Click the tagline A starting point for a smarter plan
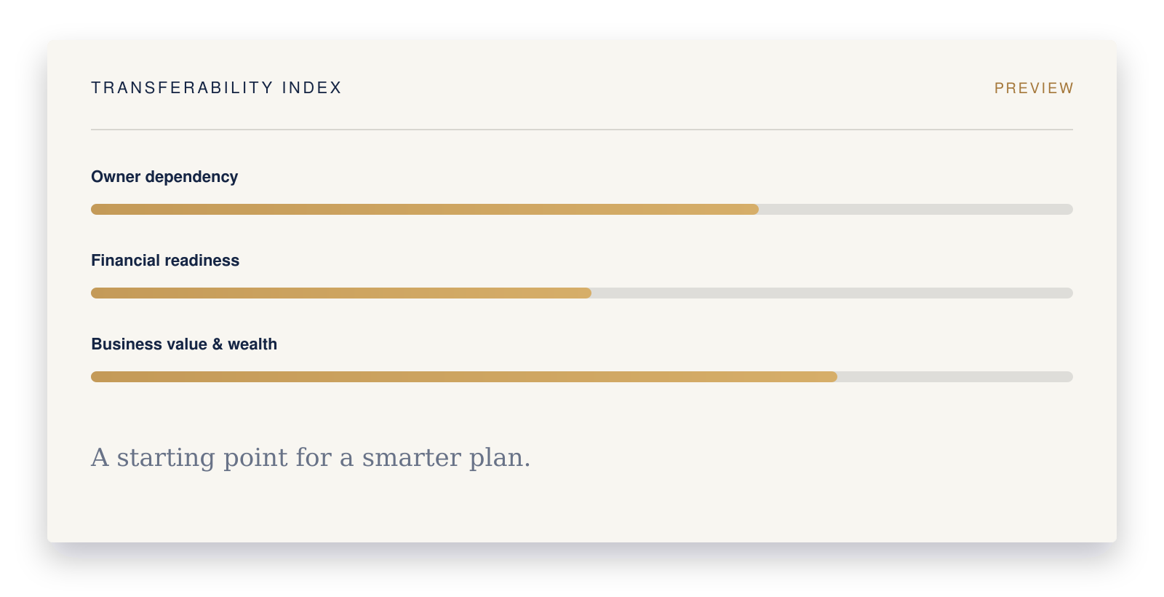 [311, 458]
